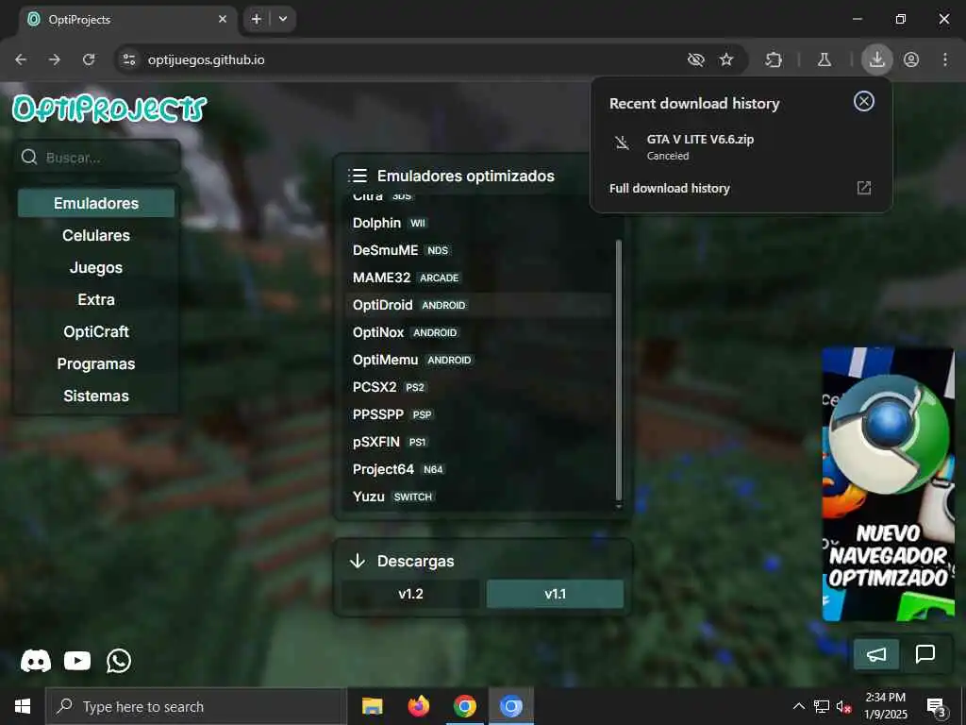Focus the Buscar search field

98,158
